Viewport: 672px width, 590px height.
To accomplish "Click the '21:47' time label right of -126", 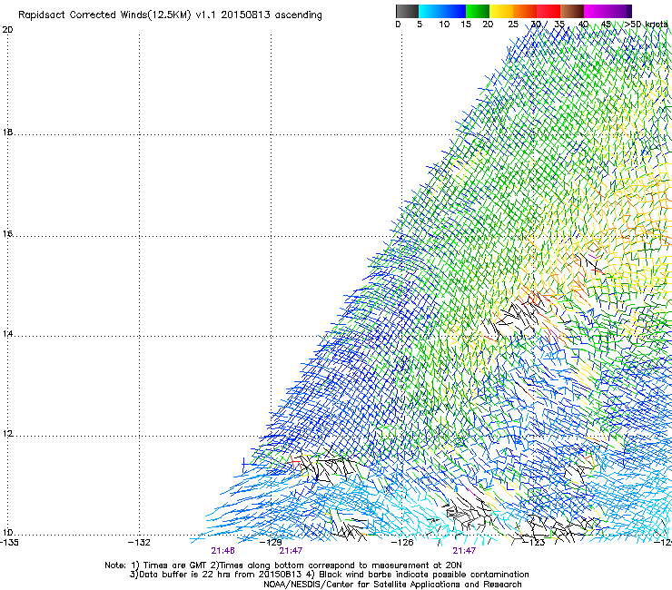I will 464,551.
